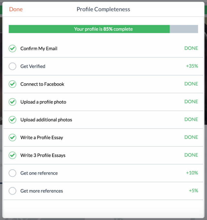The width and height of the screenshot is (207, 220).
Task: Check the empty circle for Get Verified
Action: [12, 66]
